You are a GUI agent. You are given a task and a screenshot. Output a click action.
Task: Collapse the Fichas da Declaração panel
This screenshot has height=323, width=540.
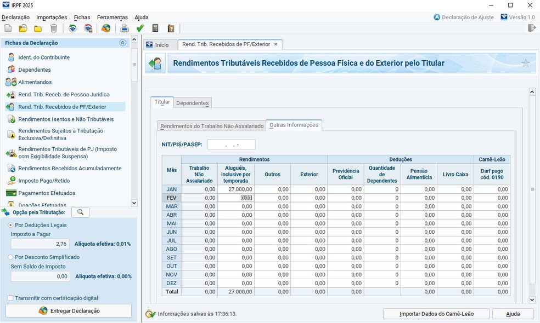[122, 43]
